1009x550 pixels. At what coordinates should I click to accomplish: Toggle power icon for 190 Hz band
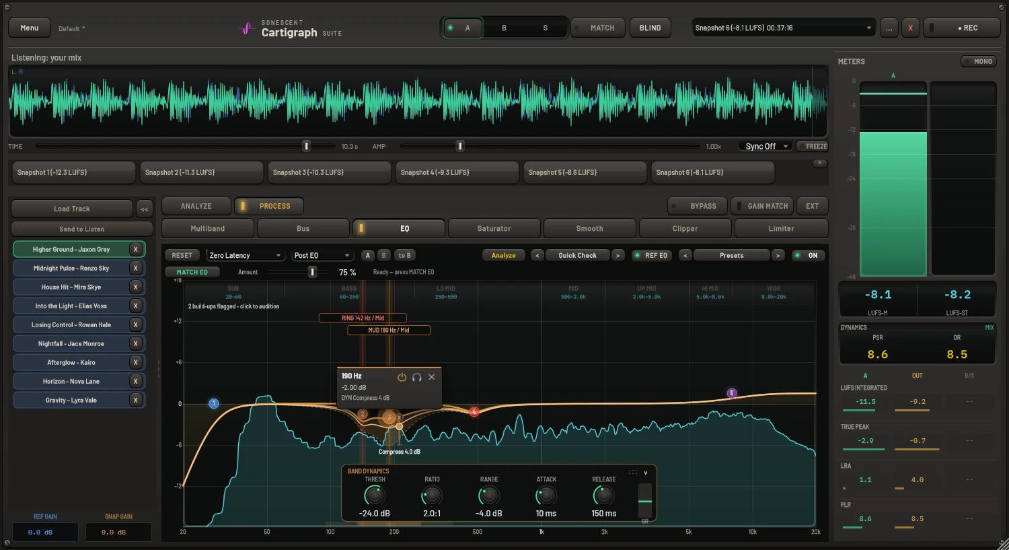tap(402, 377)
